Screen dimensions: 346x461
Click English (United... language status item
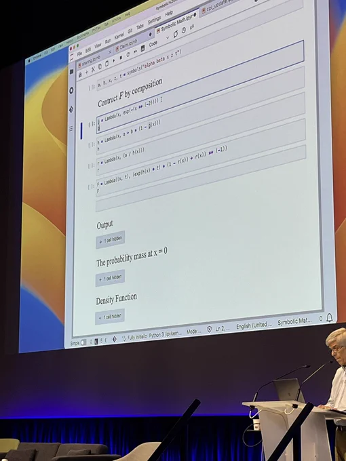(253, 325)
